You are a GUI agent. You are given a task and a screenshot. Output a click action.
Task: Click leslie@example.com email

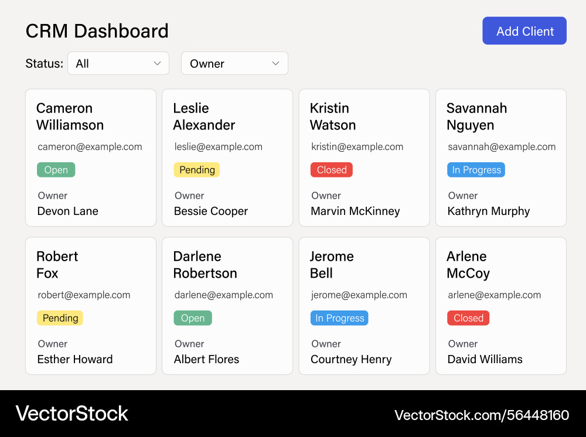click(218, 147)
